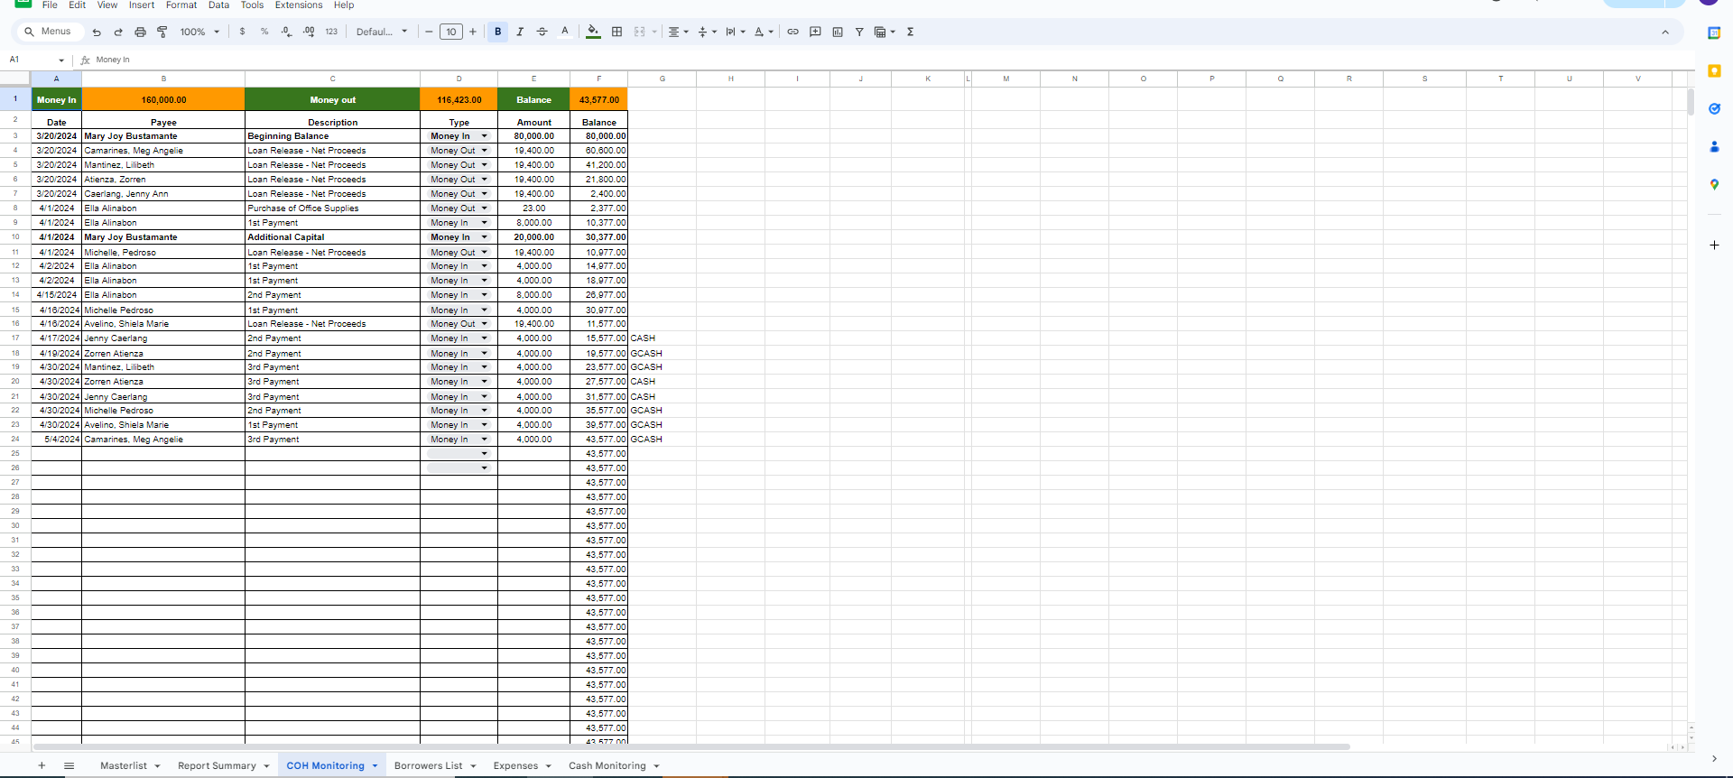Open the Name box A1 dropdown arrow

(x=61, y=60)
